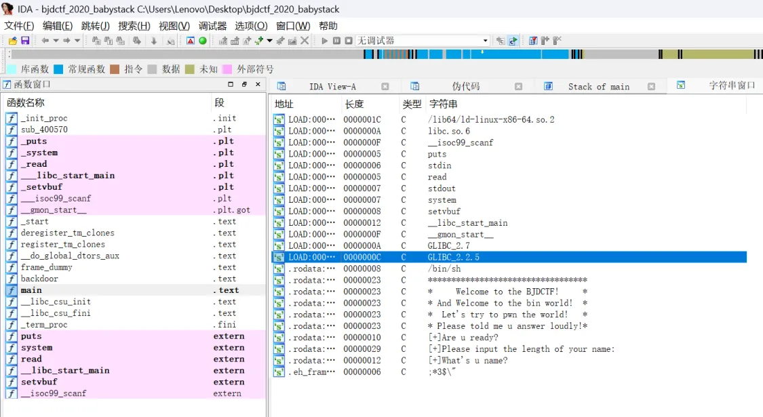Close the IDA View-A tab

385,87
